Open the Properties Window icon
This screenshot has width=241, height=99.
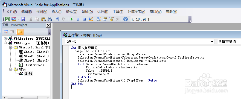tap(105, 19)
